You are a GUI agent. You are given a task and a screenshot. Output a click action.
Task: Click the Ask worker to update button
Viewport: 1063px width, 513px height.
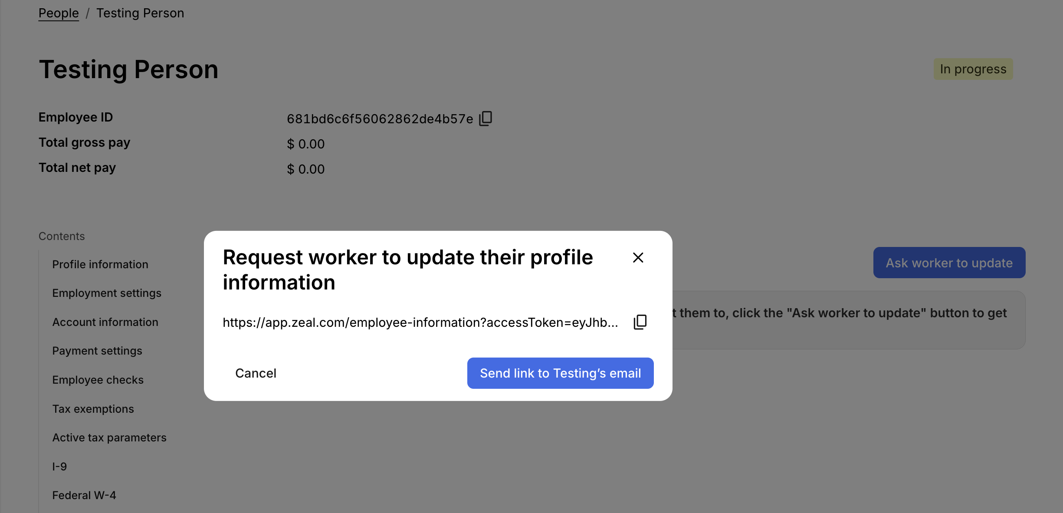pyautogui.click(x=949, y=263)
